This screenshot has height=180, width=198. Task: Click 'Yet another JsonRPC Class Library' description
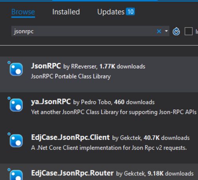[114, 112]
